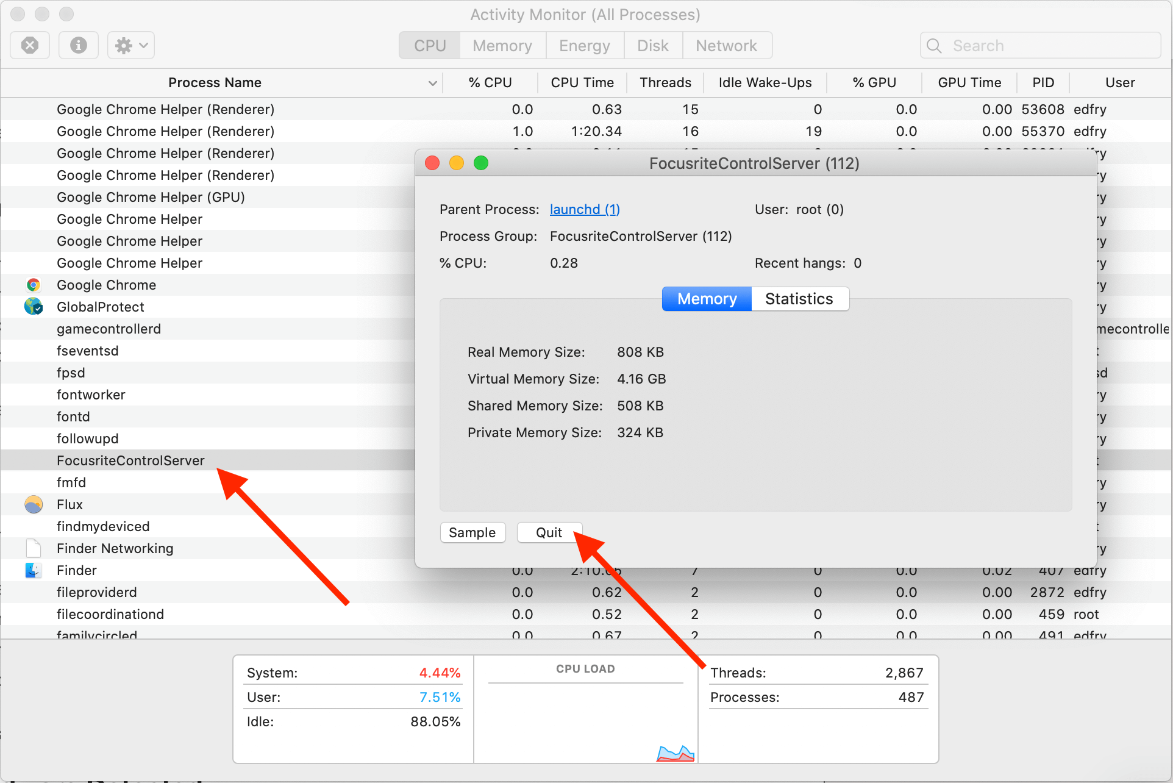Click the Threads column header

(x=664, y=83)
